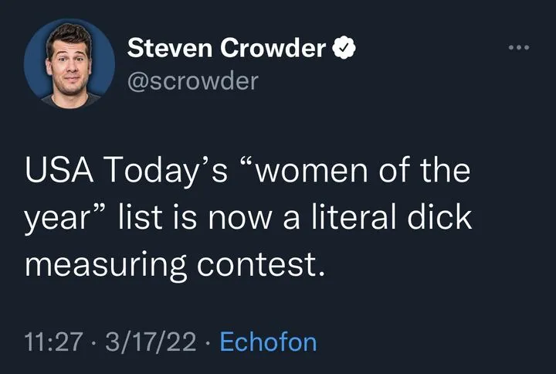Image resolution: width=556 pixels, height=374 pixels.
Task: Click the Echofon source link
Action: tap(268, 342)
